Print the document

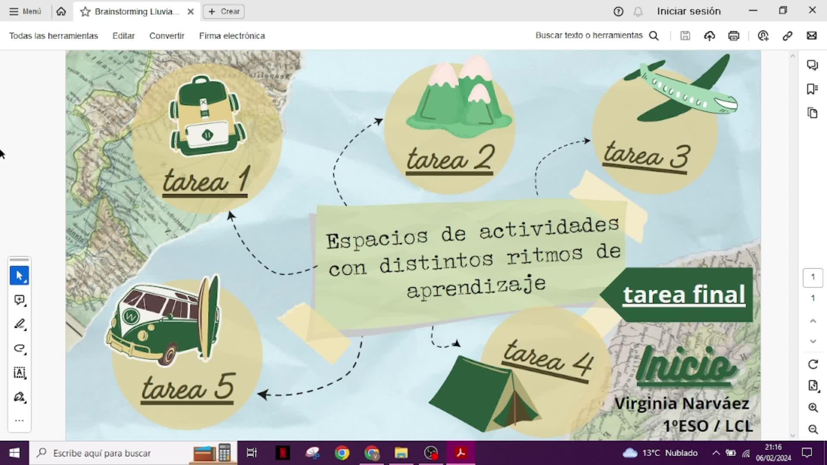point(734,36)
